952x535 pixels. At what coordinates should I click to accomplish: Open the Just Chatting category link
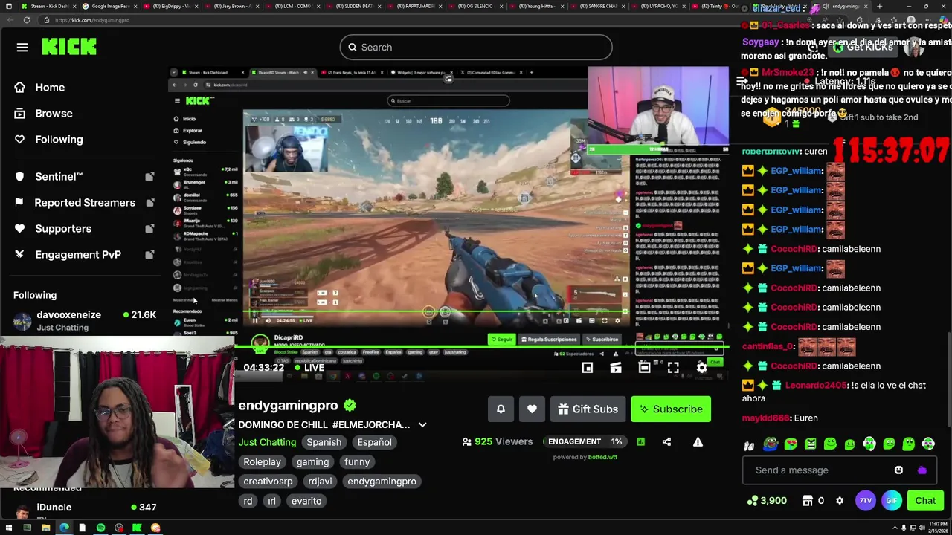coord(267,442)
